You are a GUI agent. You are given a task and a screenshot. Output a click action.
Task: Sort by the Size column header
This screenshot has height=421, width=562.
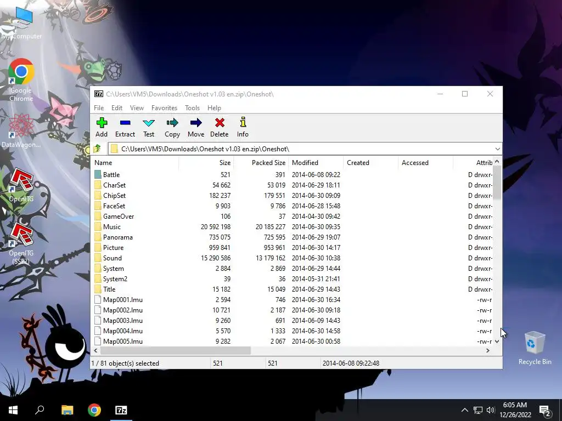pyautogui.click(x=206, y=162)
